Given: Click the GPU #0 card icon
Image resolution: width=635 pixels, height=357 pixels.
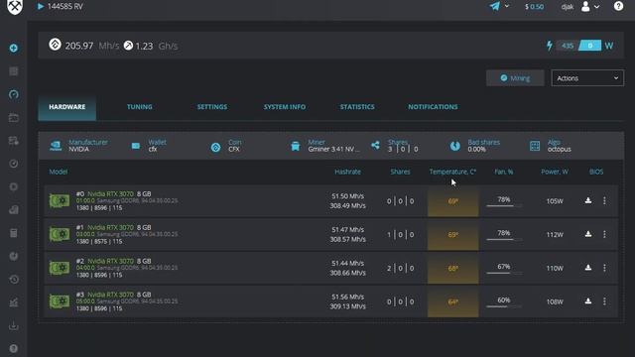Looking at the screenshot, I should 60,200.
